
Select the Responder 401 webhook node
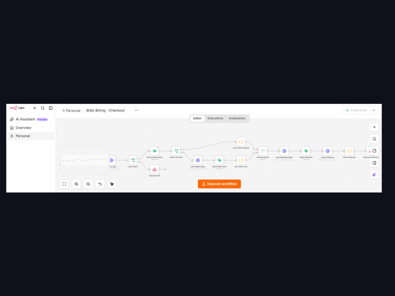click(x=154, y=169)
